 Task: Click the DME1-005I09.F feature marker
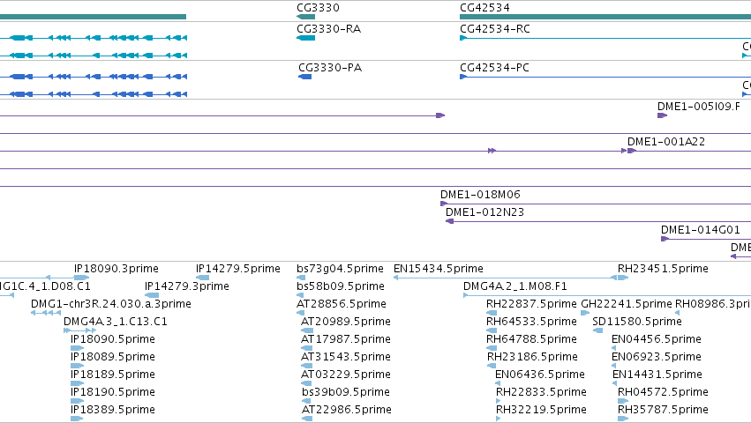(x=663, y=115)
